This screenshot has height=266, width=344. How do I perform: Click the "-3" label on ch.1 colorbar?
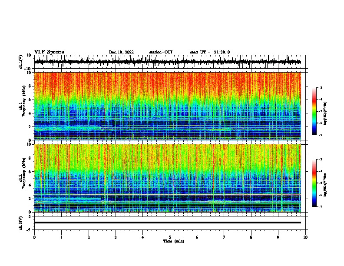[320, 87]
